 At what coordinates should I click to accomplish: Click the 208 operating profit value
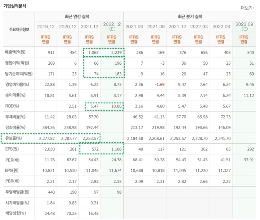coord(51,63)
